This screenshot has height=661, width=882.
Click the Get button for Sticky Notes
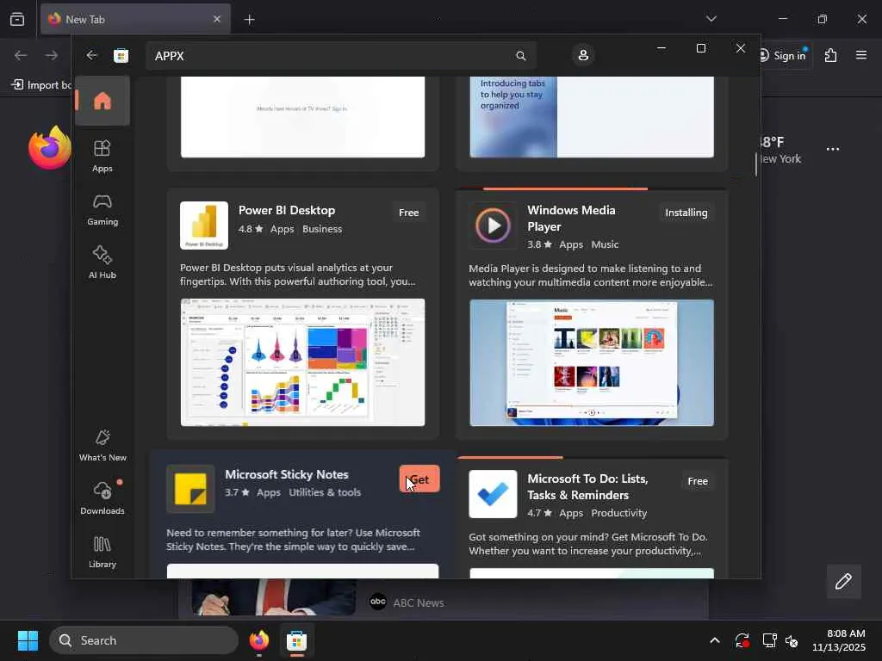(419, 479)
